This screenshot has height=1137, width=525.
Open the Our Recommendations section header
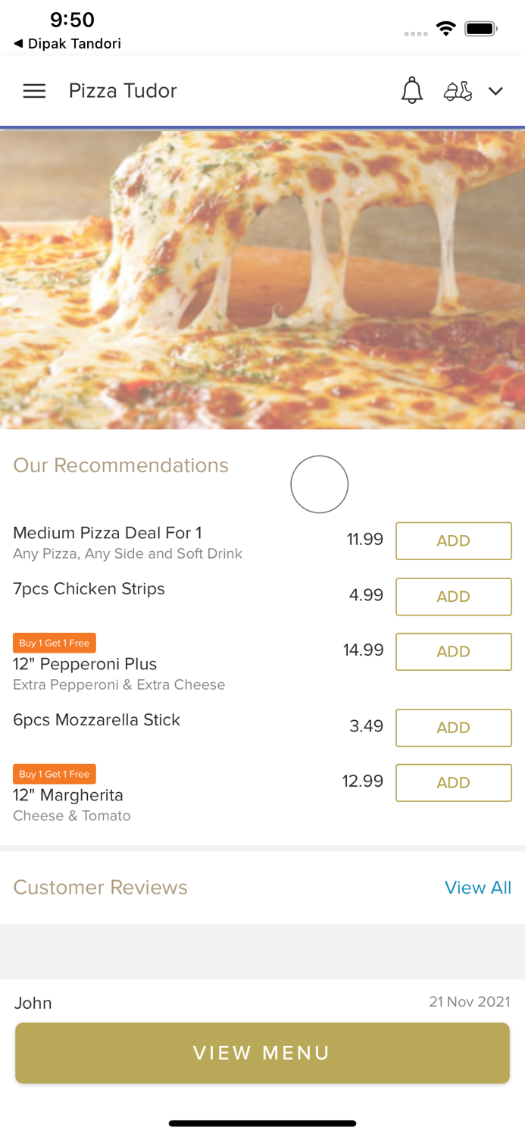(120, 465)
